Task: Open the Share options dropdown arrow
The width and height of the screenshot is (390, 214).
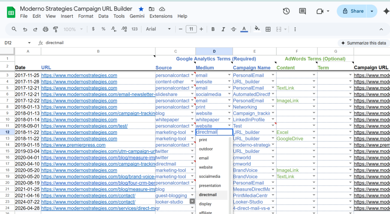Action: click(x=372, y=11)
